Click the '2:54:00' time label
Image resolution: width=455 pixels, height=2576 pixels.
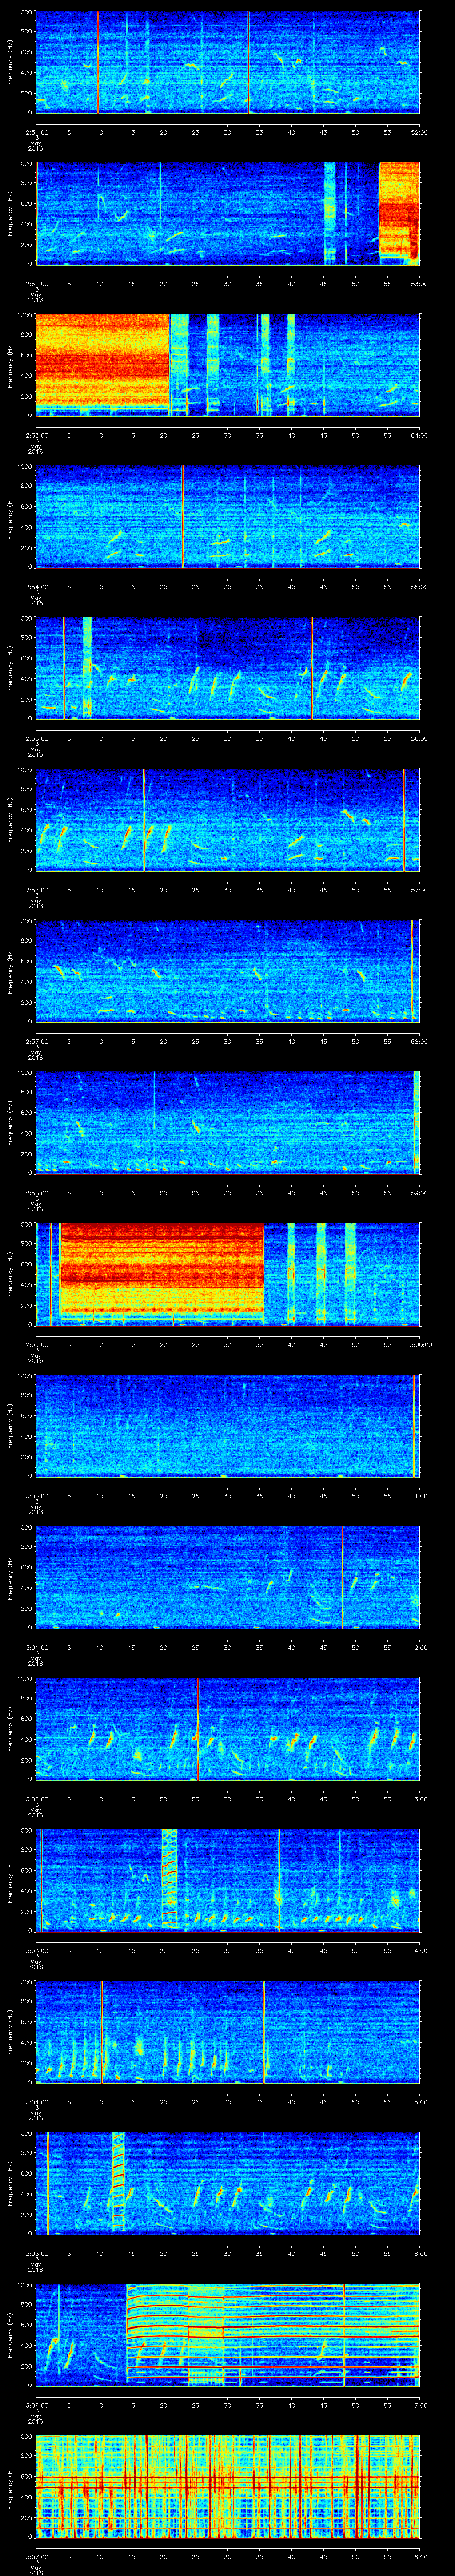[x=35, y=586]
